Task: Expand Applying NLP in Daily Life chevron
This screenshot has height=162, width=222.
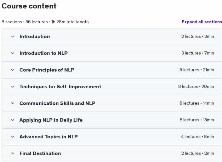Action: [13, 120]
